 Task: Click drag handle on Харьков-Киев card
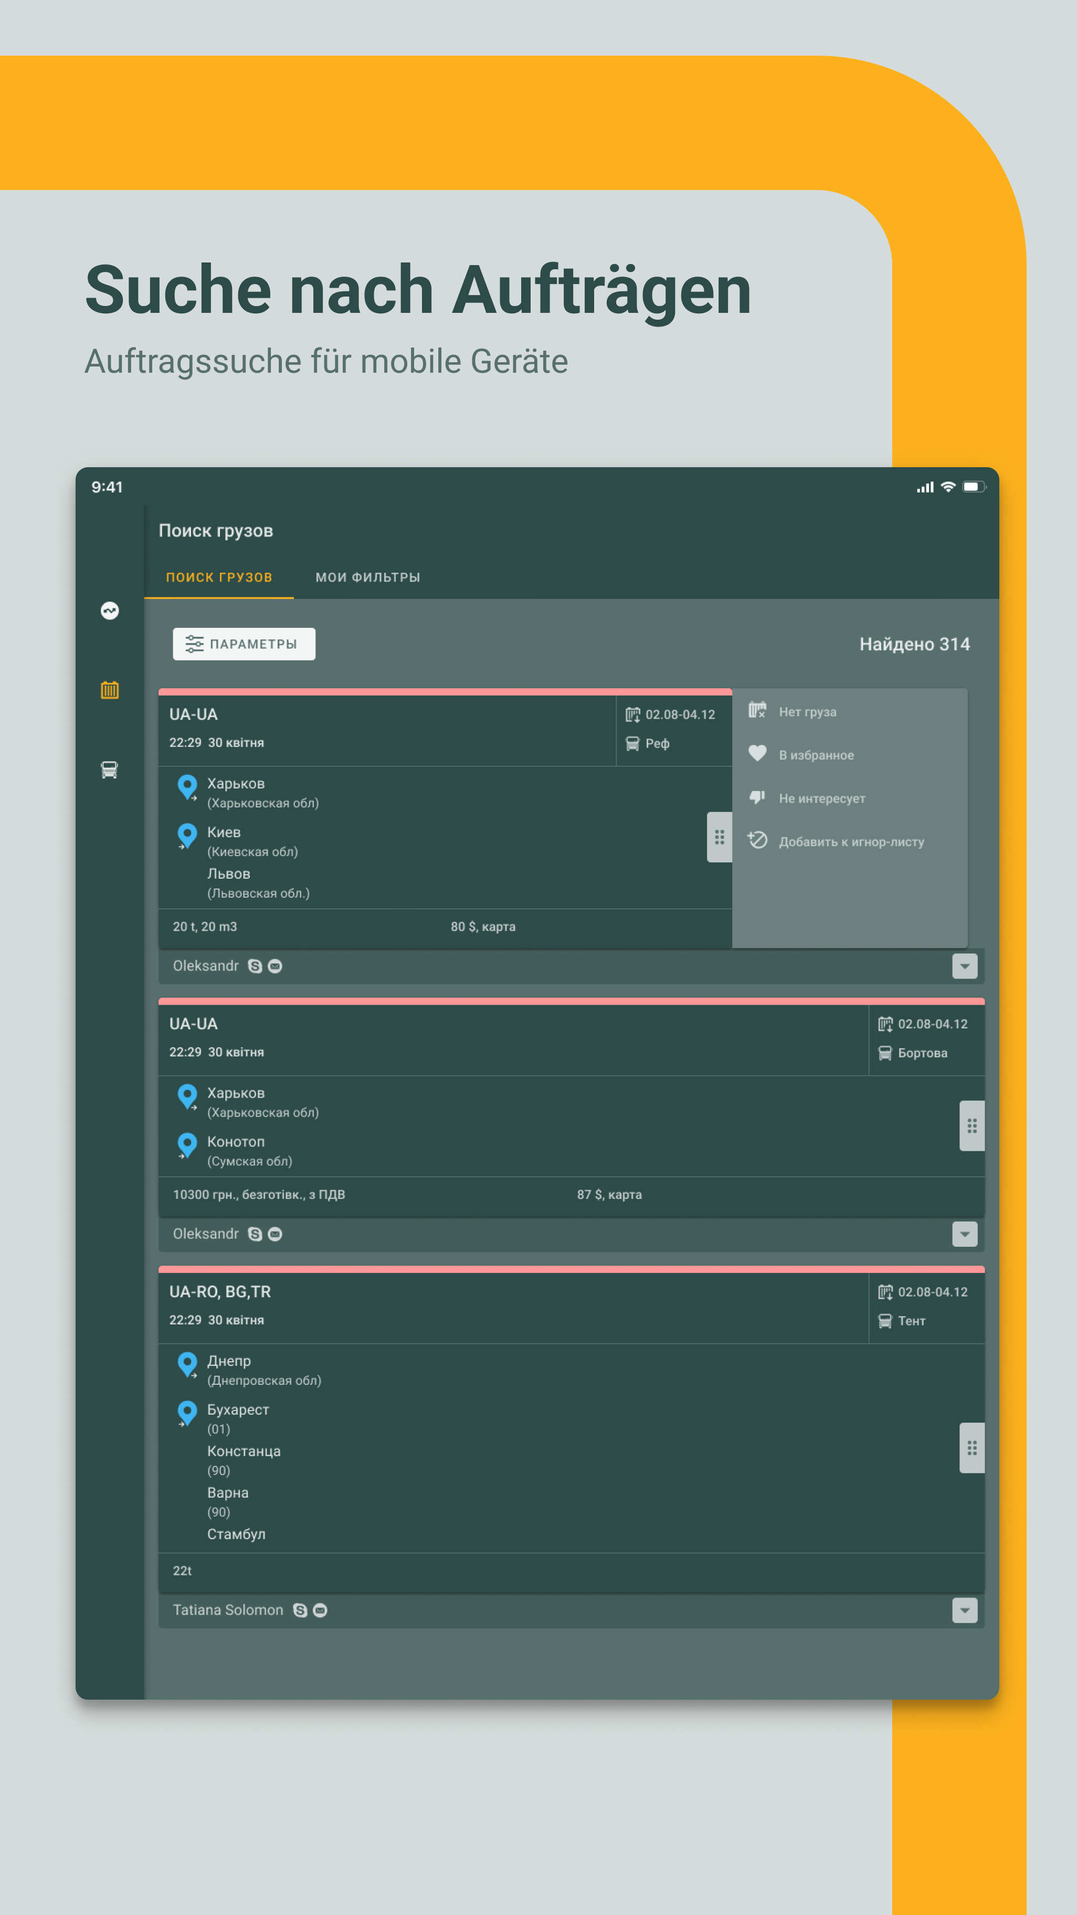720,837
